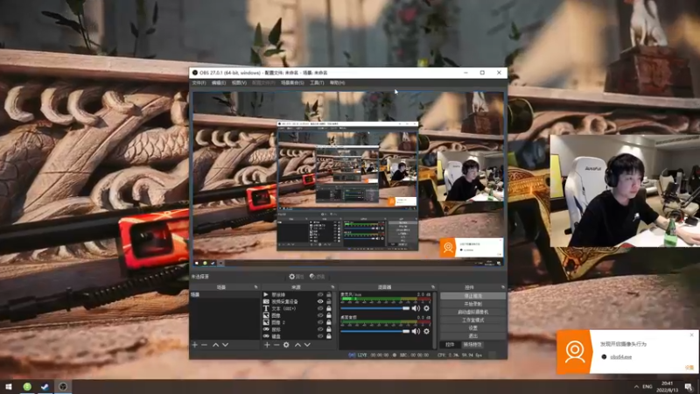Click OBS Studio taskbar icon
Viewport: 700px width, 394px height.
point(63,387)
